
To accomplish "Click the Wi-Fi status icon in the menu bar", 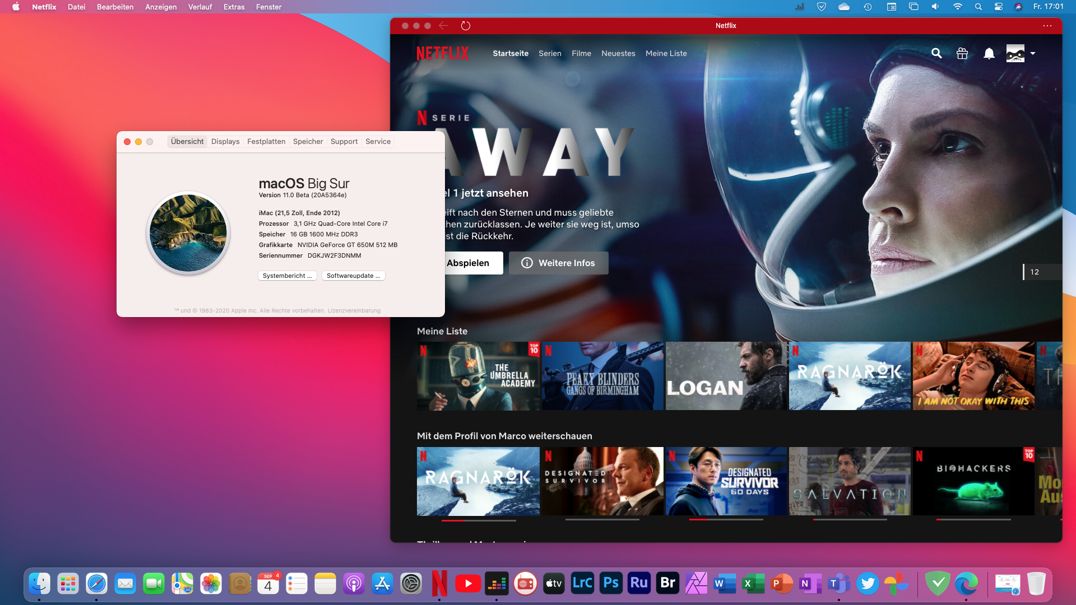I will tap(957, 7).
